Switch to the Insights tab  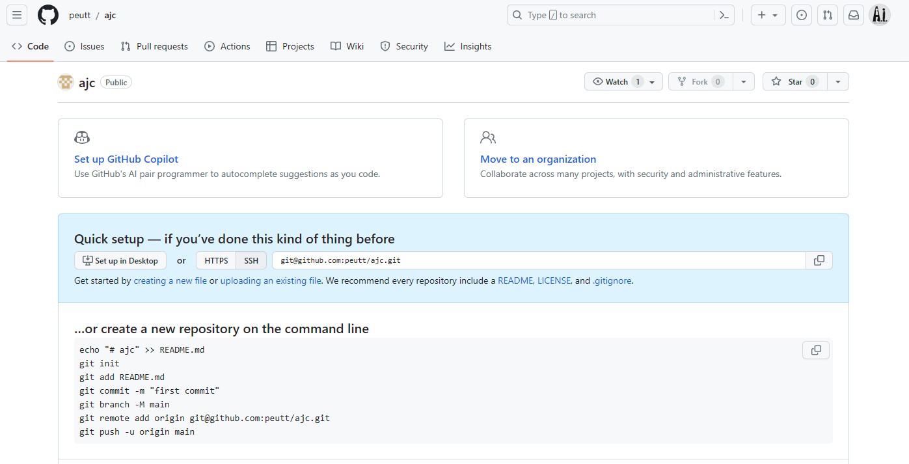click(468, 46)
